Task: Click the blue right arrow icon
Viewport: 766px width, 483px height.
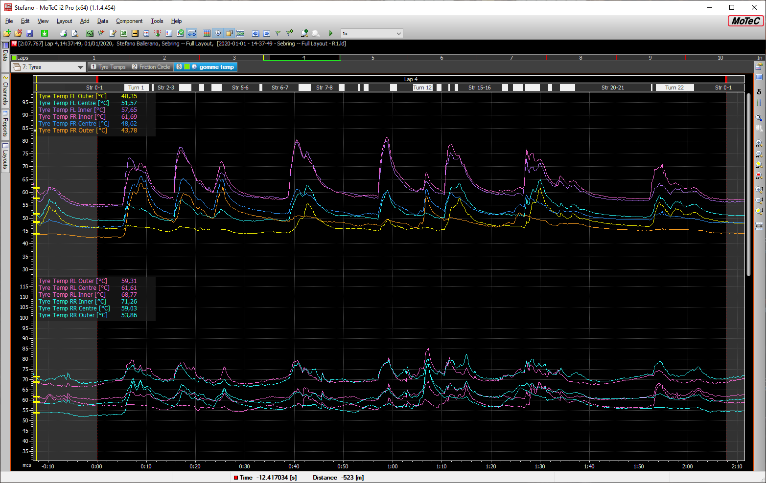Action: click(x=267, y=33)
